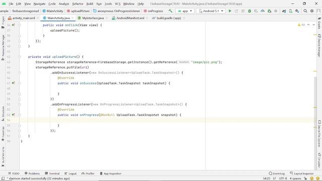Start debugging with the bug icon
Screen dimensions: 322x181
250,11
